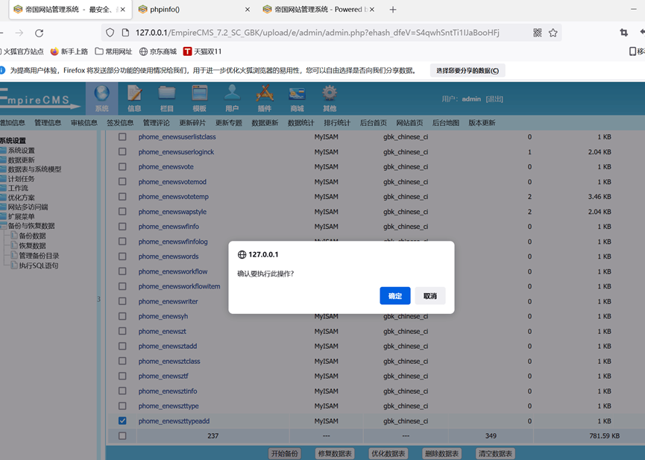Click the forward navigation arrow
645x460 pixels.
tap(19, 33)
